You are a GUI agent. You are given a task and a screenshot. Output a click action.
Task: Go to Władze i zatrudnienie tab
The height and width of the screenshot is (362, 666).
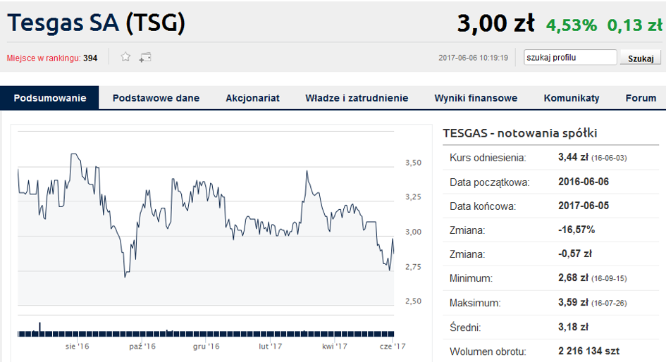[x=357, y=98]
